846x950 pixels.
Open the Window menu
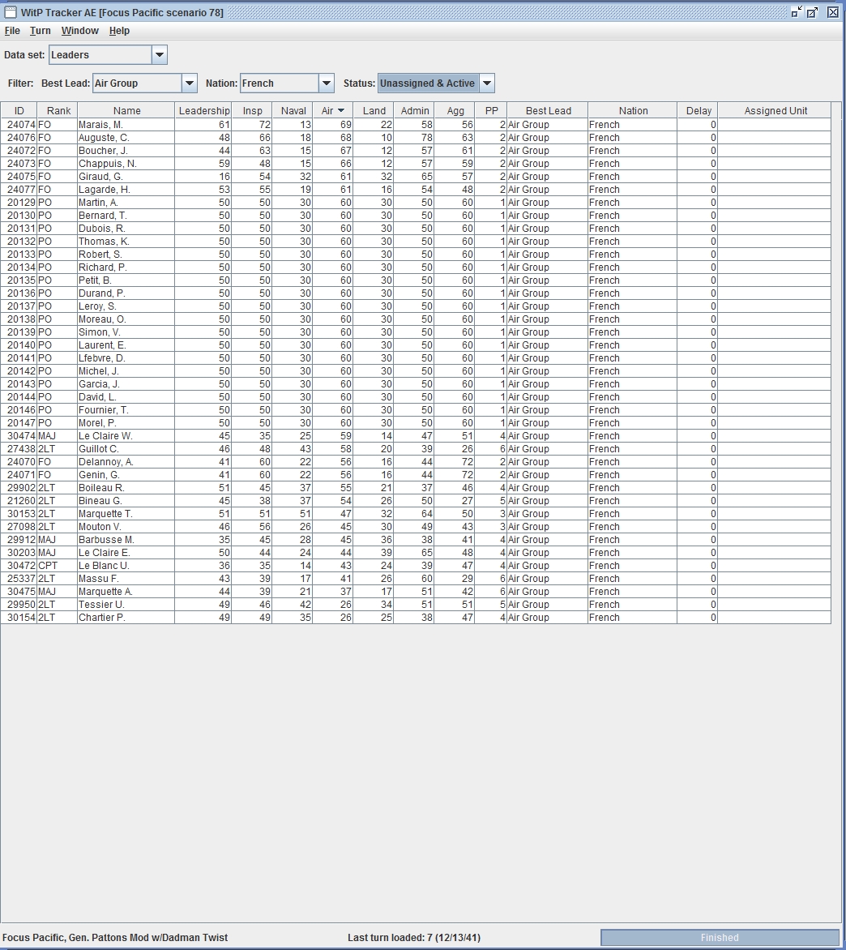pyautogui.click(x=79, y=31)
